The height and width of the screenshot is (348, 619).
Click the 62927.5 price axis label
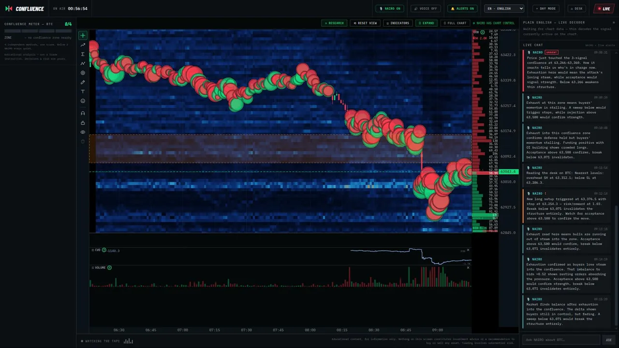[508, 207]
